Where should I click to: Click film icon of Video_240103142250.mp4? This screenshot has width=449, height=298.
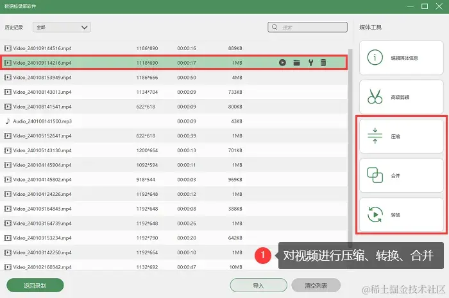8,252
